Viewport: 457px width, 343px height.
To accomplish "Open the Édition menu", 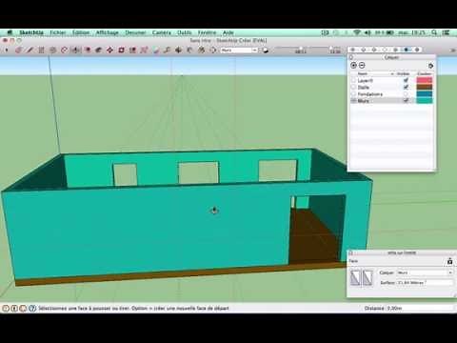I will coord(81,32).
